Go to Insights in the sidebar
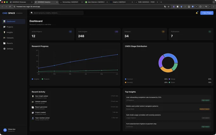Viewport: 216px width, 135px height. pos(13,32)
